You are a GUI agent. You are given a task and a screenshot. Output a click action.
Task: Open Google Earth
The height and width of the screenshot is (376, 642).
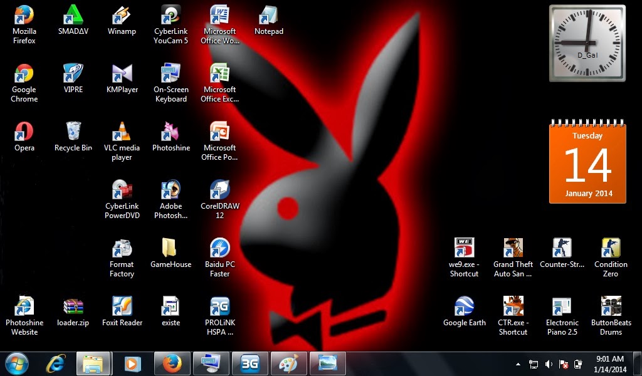[x=464, y=307]
